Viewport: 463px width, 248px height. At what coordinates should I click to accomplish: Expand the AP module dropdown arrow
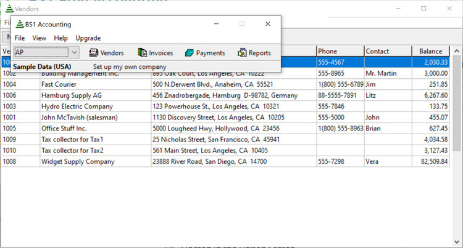[75, 52]
